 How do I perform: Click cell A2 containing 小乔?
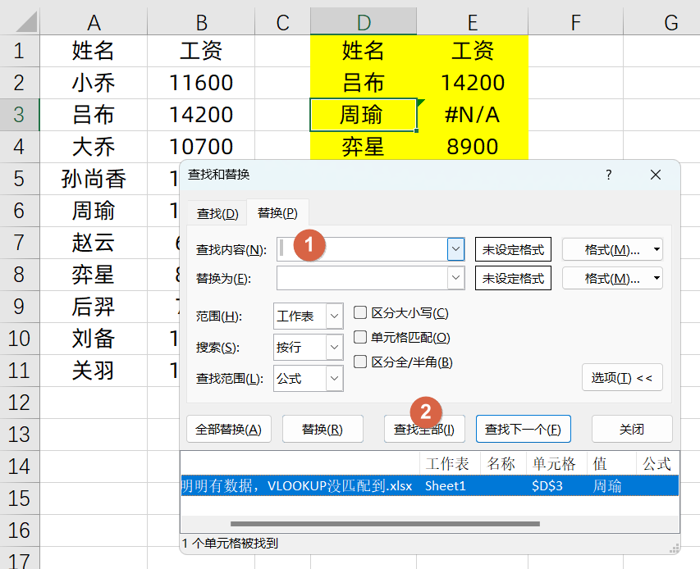94,83
